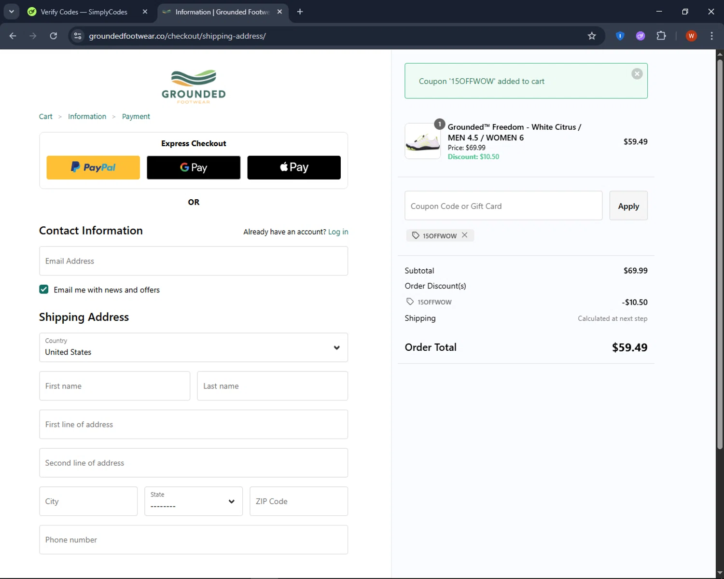This screenshot has height=579, width=724.
Task: Close the Grounded Footwear Information tab
Action: [279, 12]
